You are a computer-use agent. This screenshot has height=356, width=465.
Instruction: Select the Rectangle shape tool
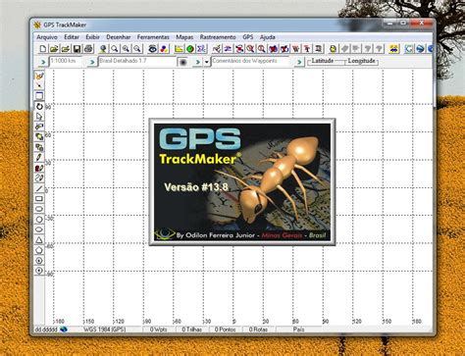click(x=39, y=198)
